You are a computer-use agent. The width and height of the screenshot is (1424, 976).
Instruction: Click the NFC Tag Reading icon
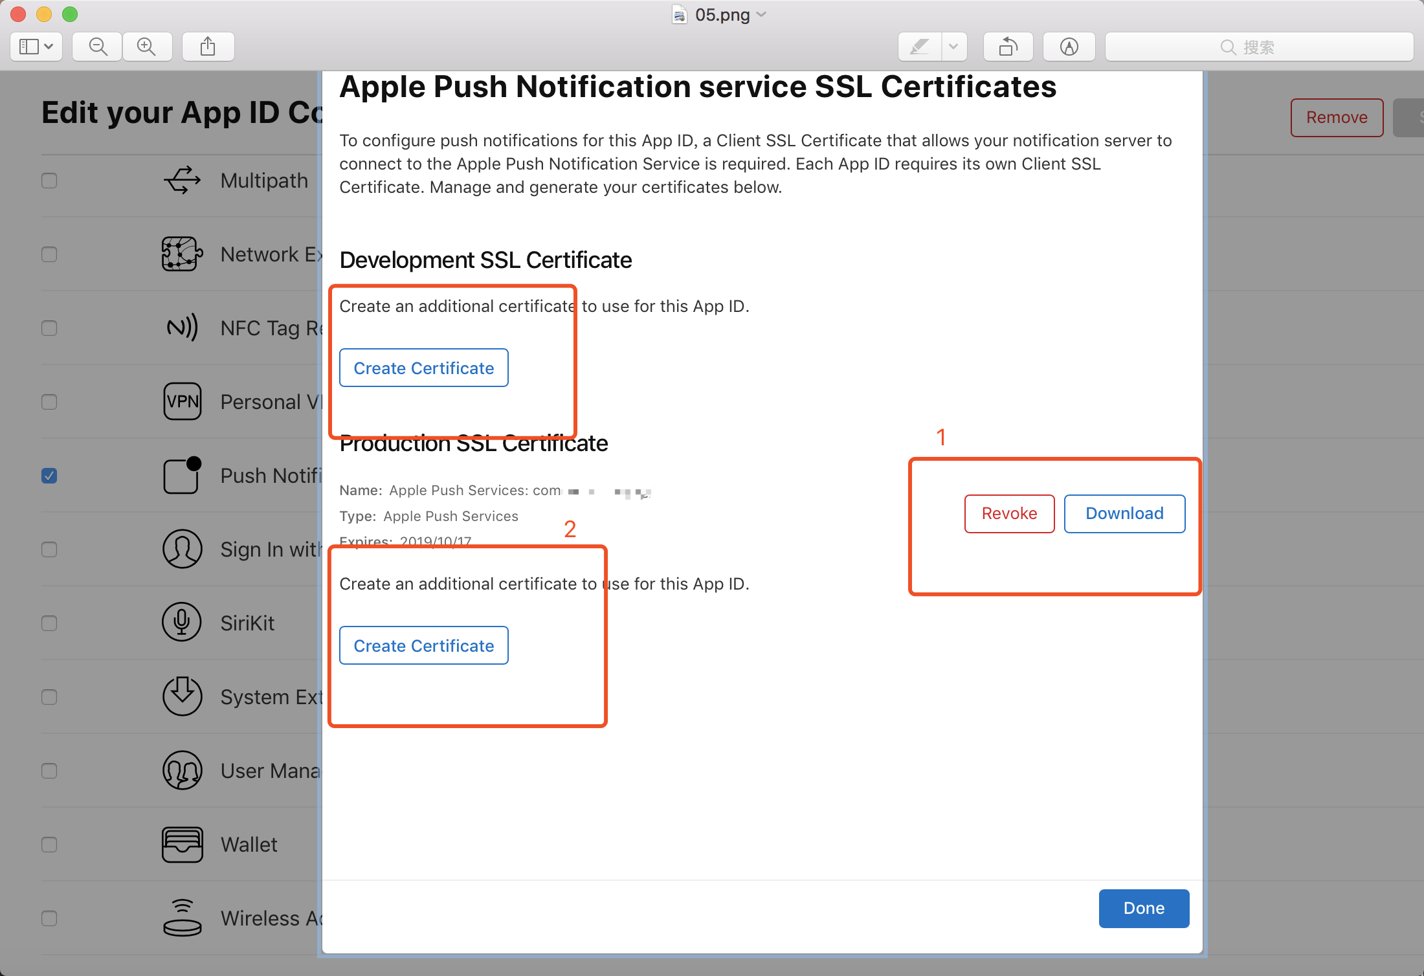(x=183, y=327)
